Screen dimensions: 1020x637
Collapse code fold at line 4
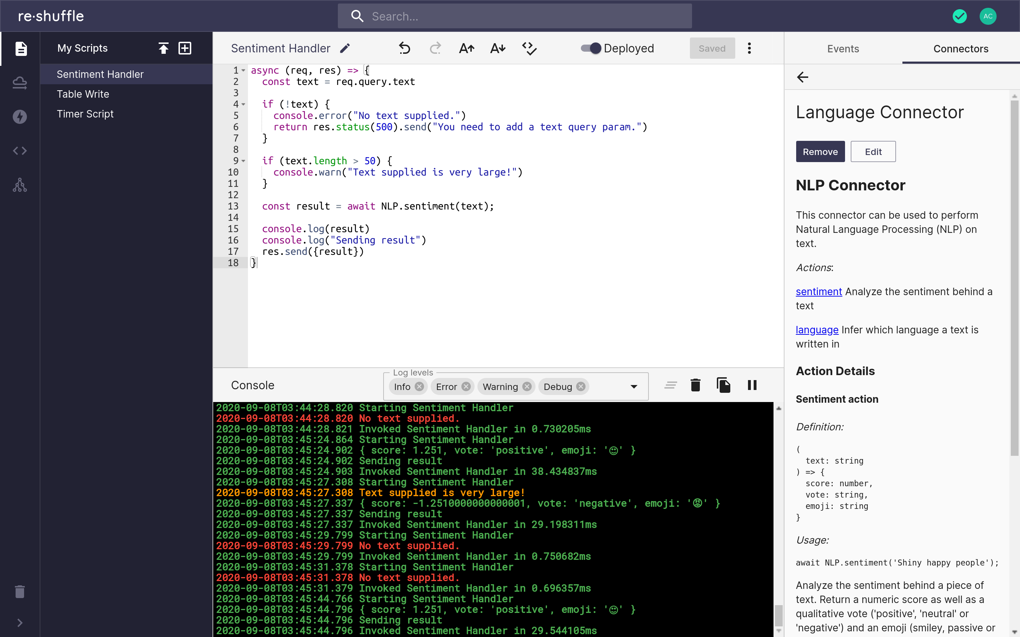pyautogui.click(x=244, y=104)
